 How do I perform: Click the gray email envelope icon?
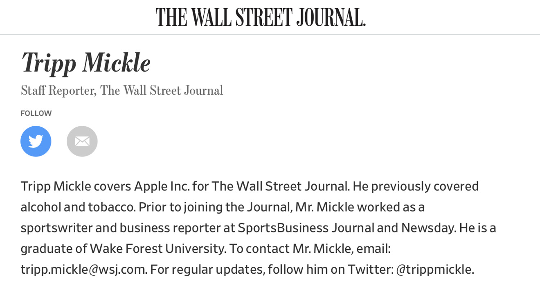tap(82, 141)
